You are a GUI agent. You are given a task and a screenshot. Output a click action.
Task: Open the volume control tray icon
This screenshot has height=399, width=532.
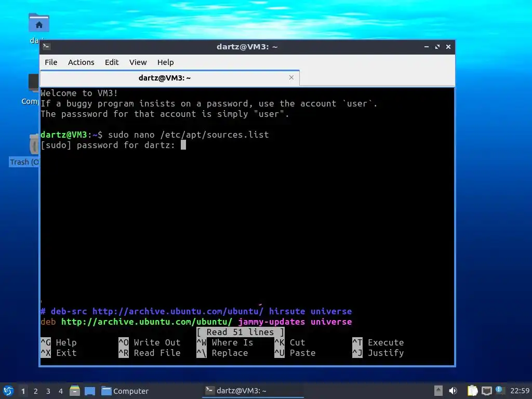pyautogui.click(x=453, y=391)
